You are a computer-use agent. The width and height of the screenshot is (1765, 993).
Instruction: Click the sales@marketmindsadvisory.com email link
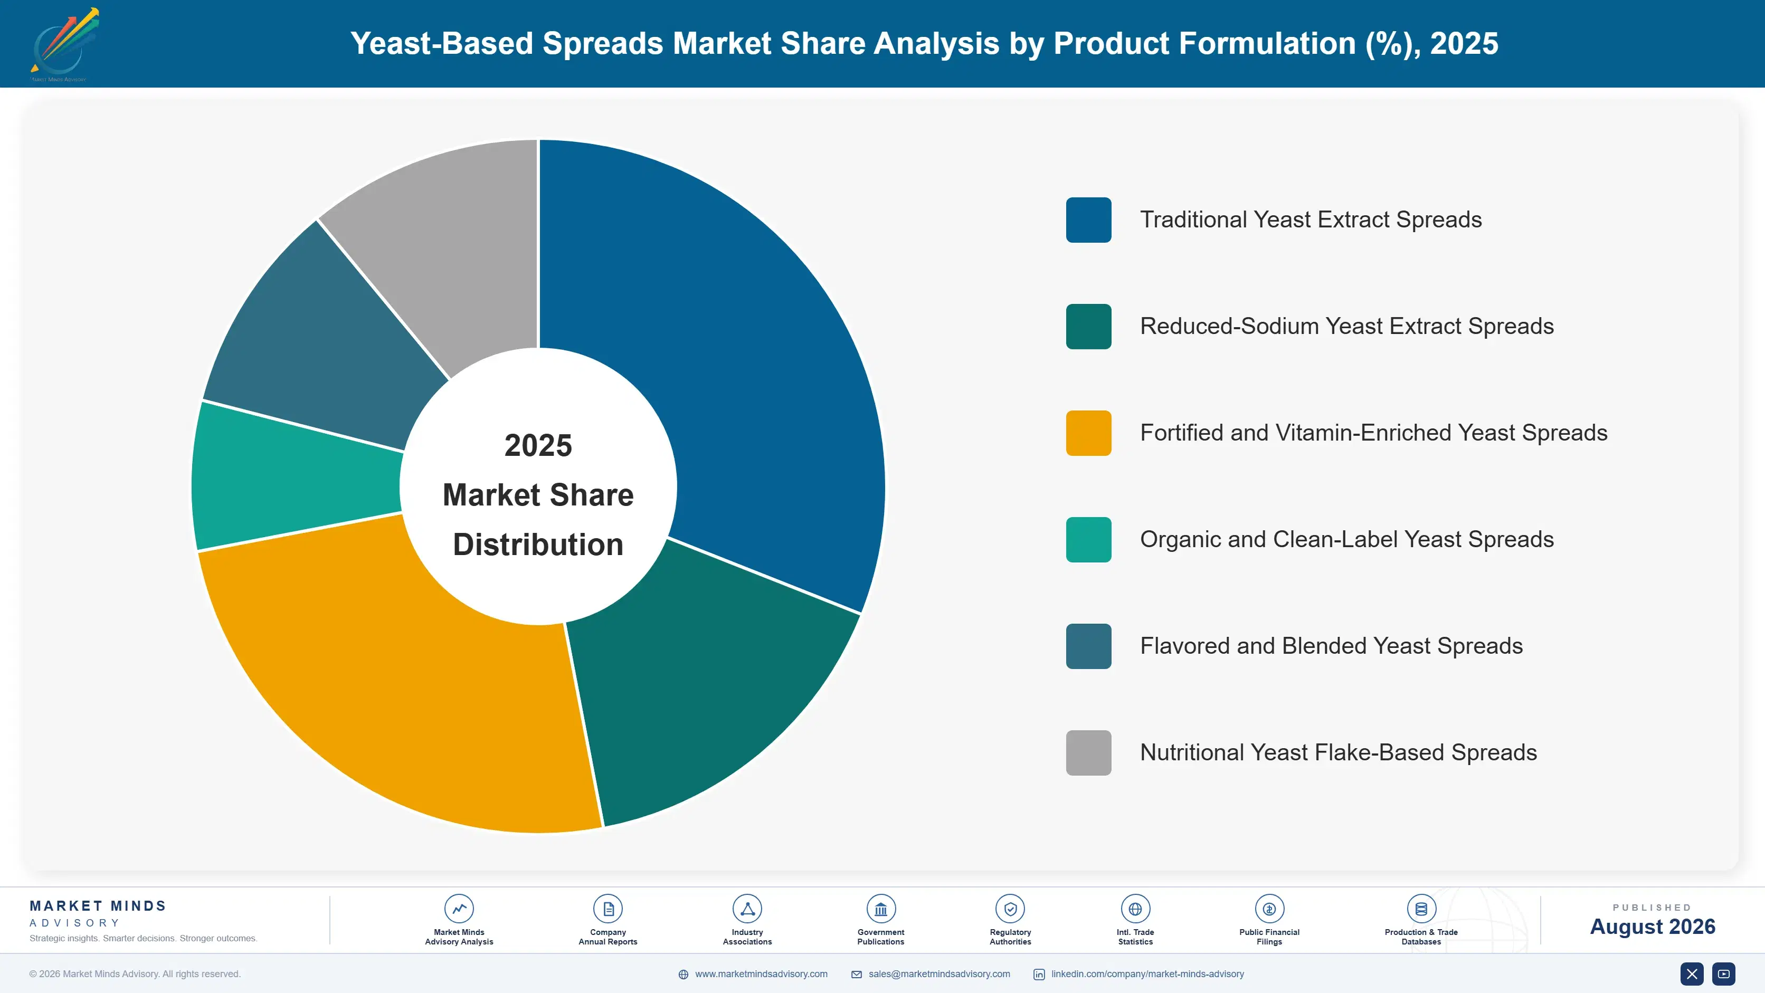click(x=940, y=974)
